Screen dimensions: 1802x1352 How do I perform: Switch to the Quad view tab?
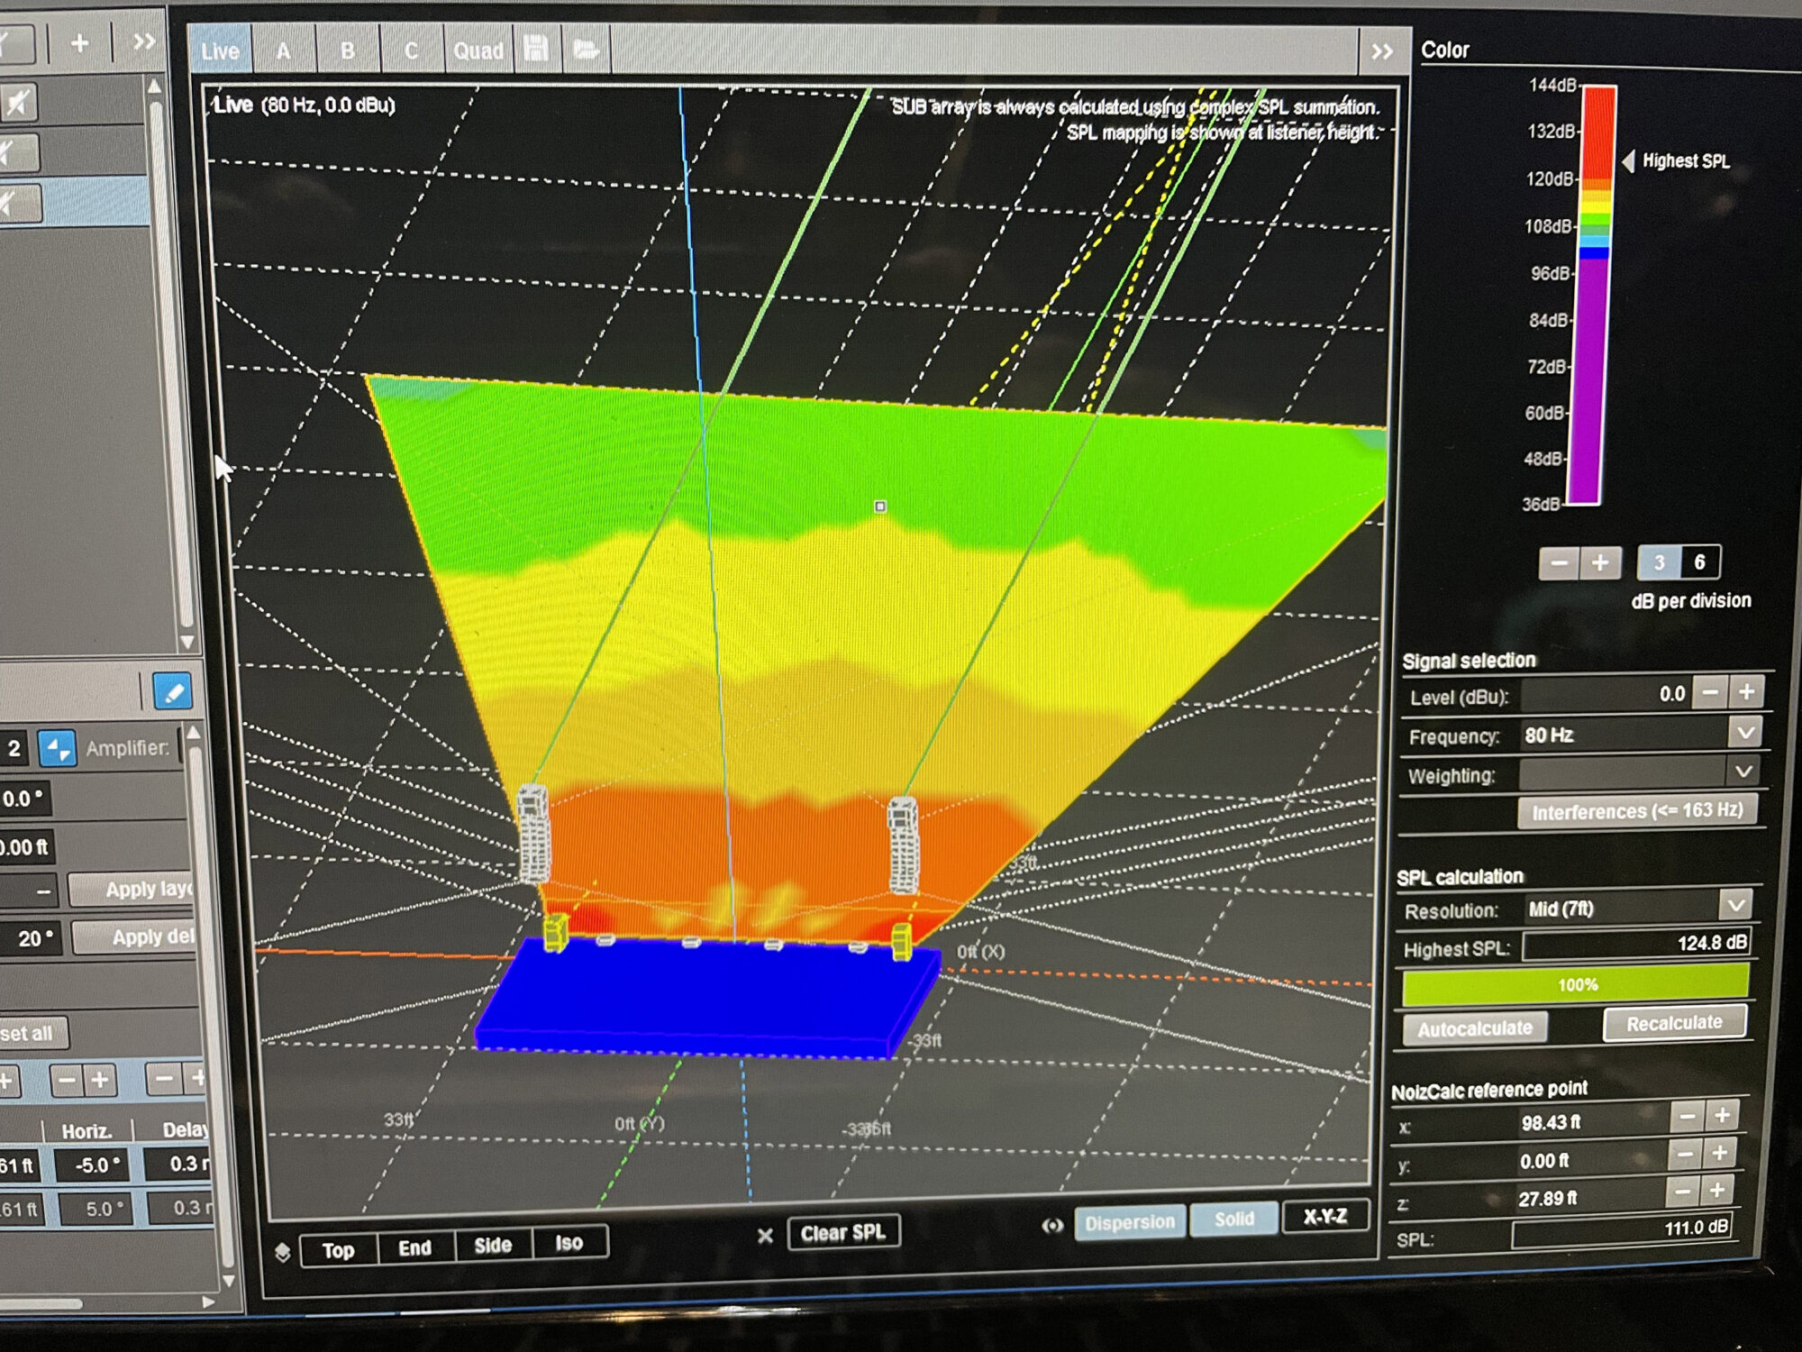coord(478,50)
